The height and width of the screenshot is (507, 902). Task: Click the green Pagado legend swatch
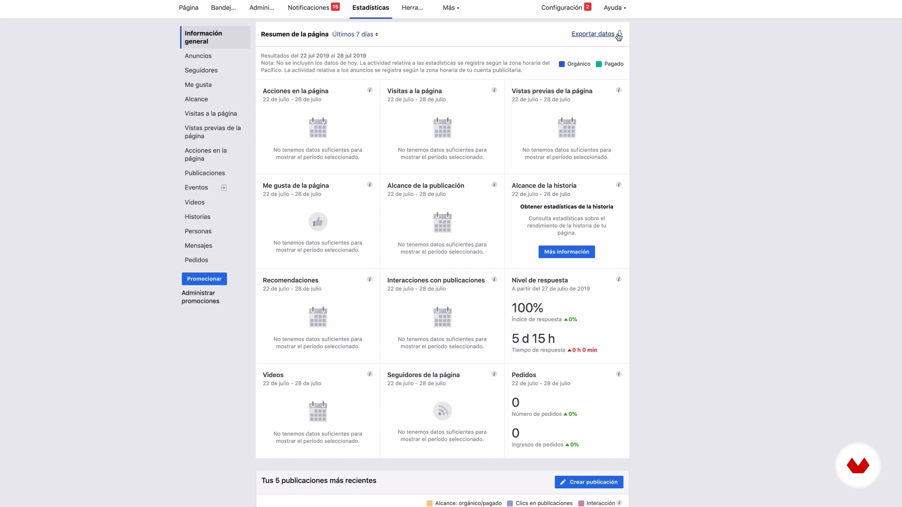pos(599,64)
